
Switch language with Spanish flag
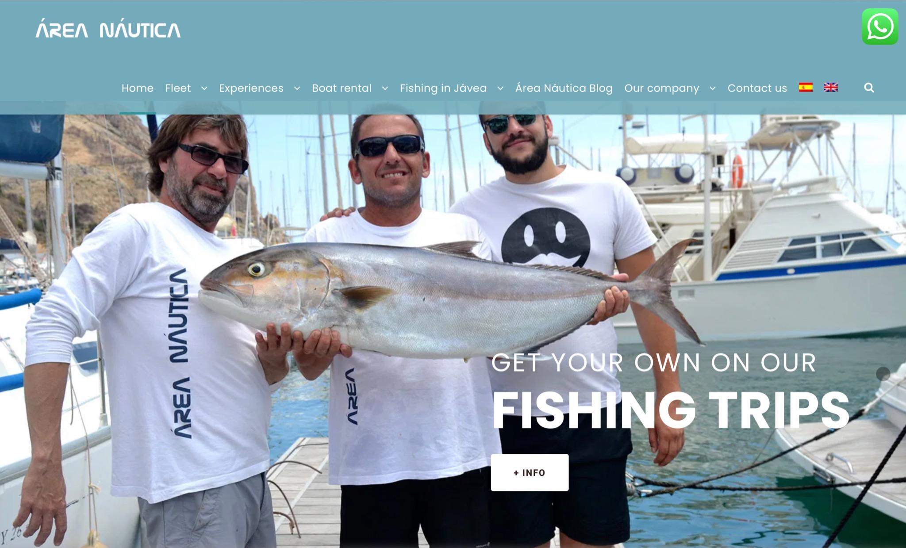point(806,88)
